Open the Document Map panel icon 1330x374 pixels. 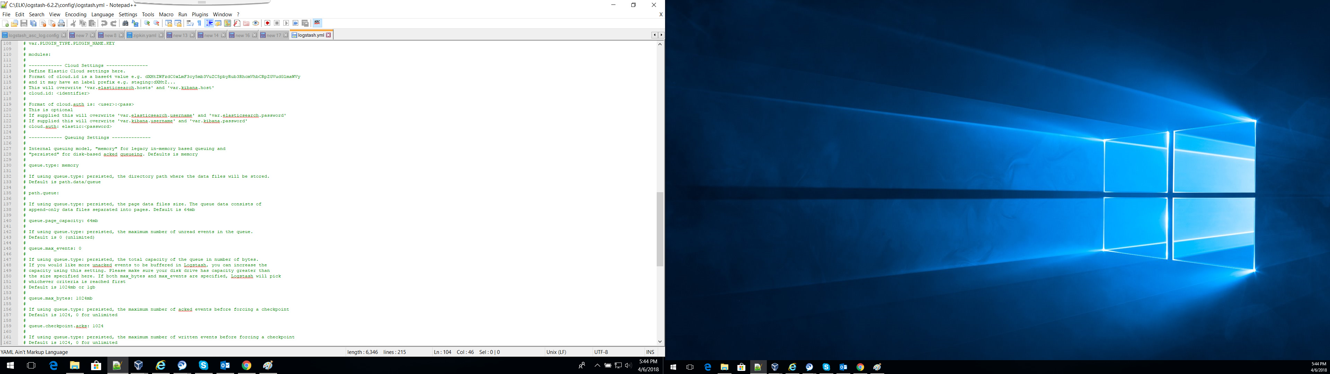click(228, 23)
